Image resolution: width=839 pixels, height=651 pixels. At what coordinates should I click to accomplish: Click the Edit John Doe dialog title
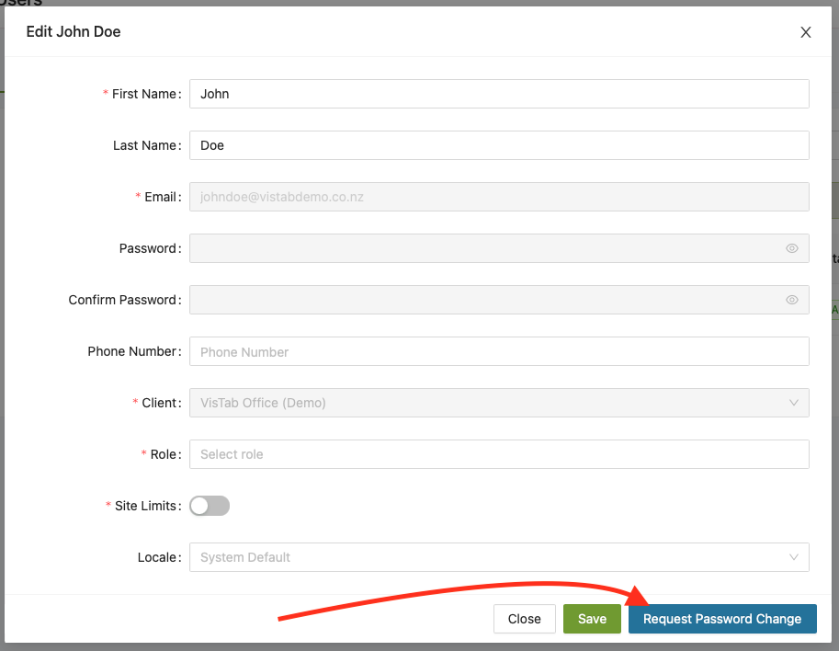pos(74,32)
